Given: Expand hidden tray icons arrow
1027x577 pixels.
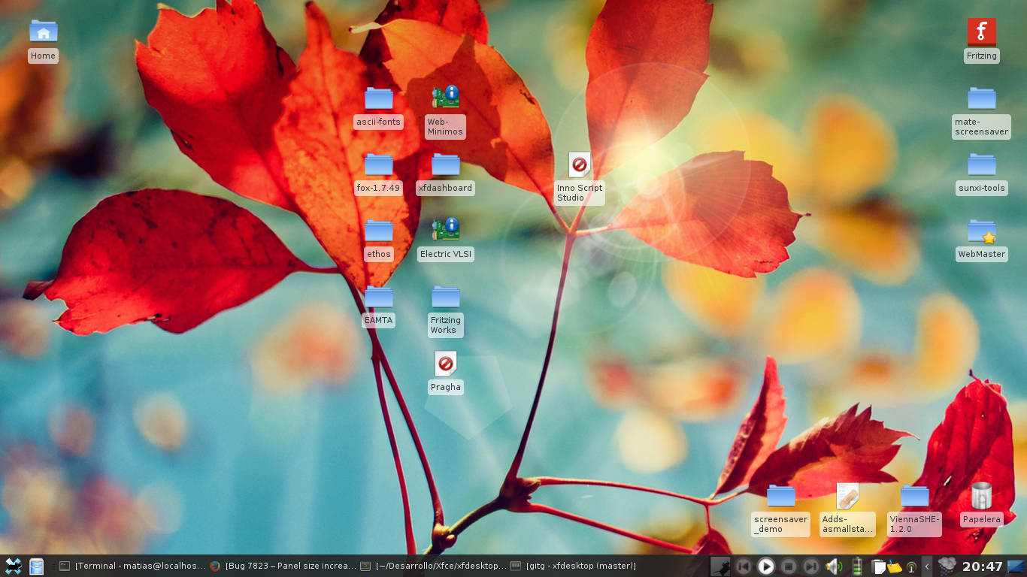Looking at the screenshot, I should 927,566.
